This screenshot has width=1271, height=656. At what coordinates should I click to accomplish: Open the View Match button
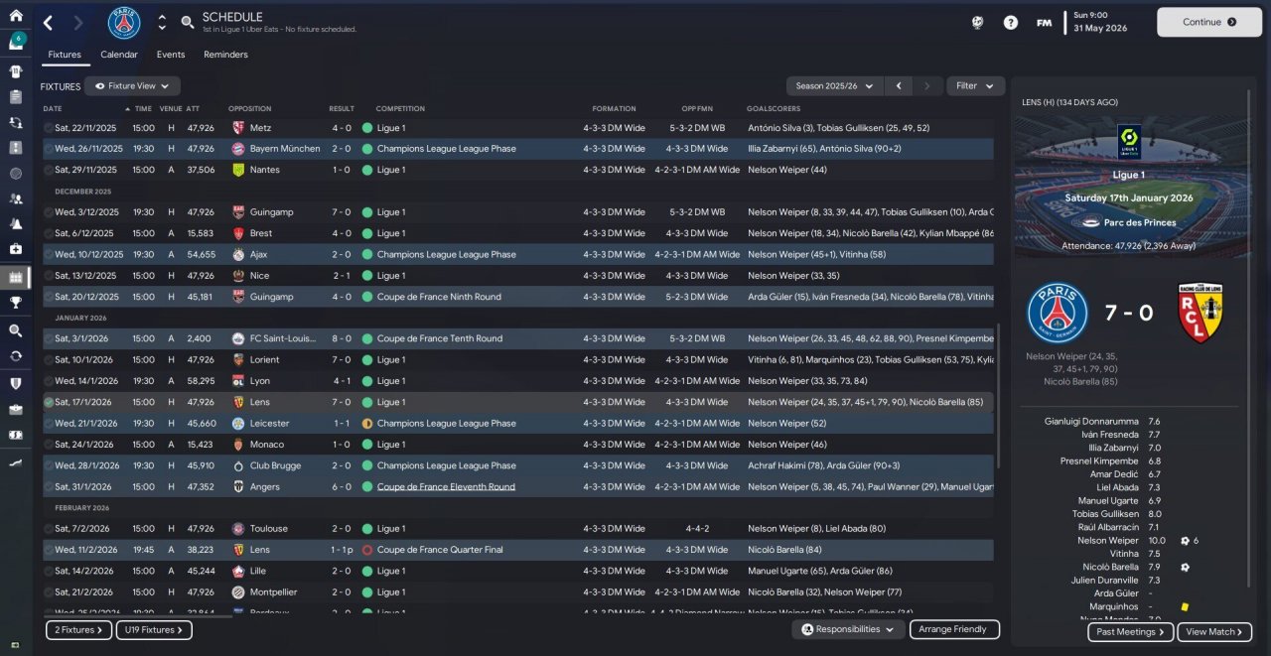point(1215,632)
